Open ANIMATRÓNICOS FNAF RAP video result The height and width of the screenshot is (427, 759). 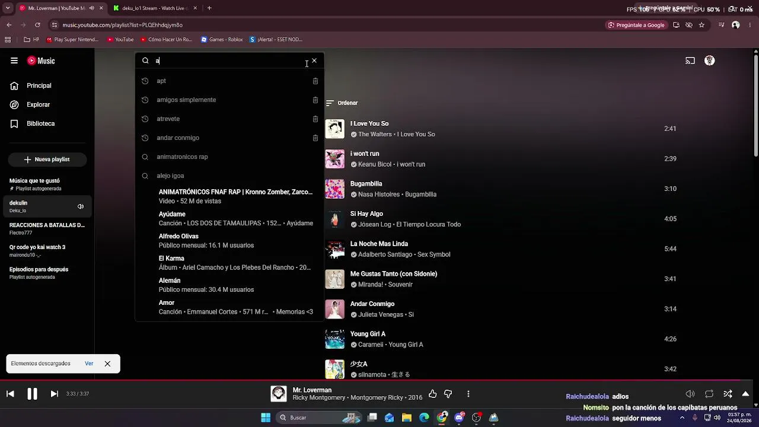point(229,196)
